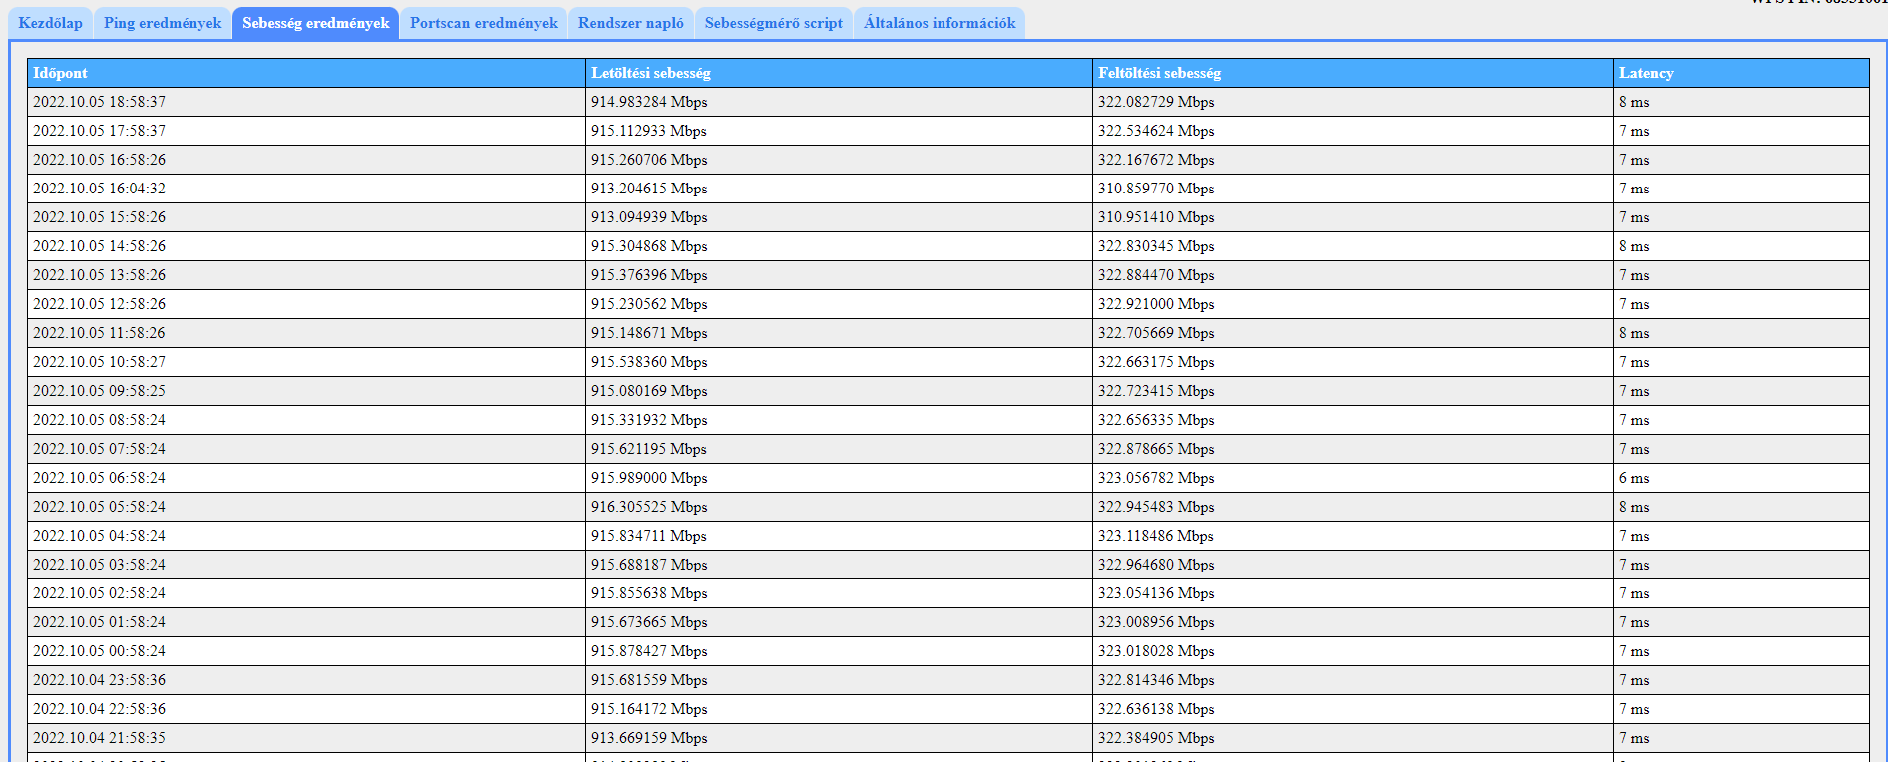
Task: Click download value 915.376396 Mbps
Action: [649, 275]
